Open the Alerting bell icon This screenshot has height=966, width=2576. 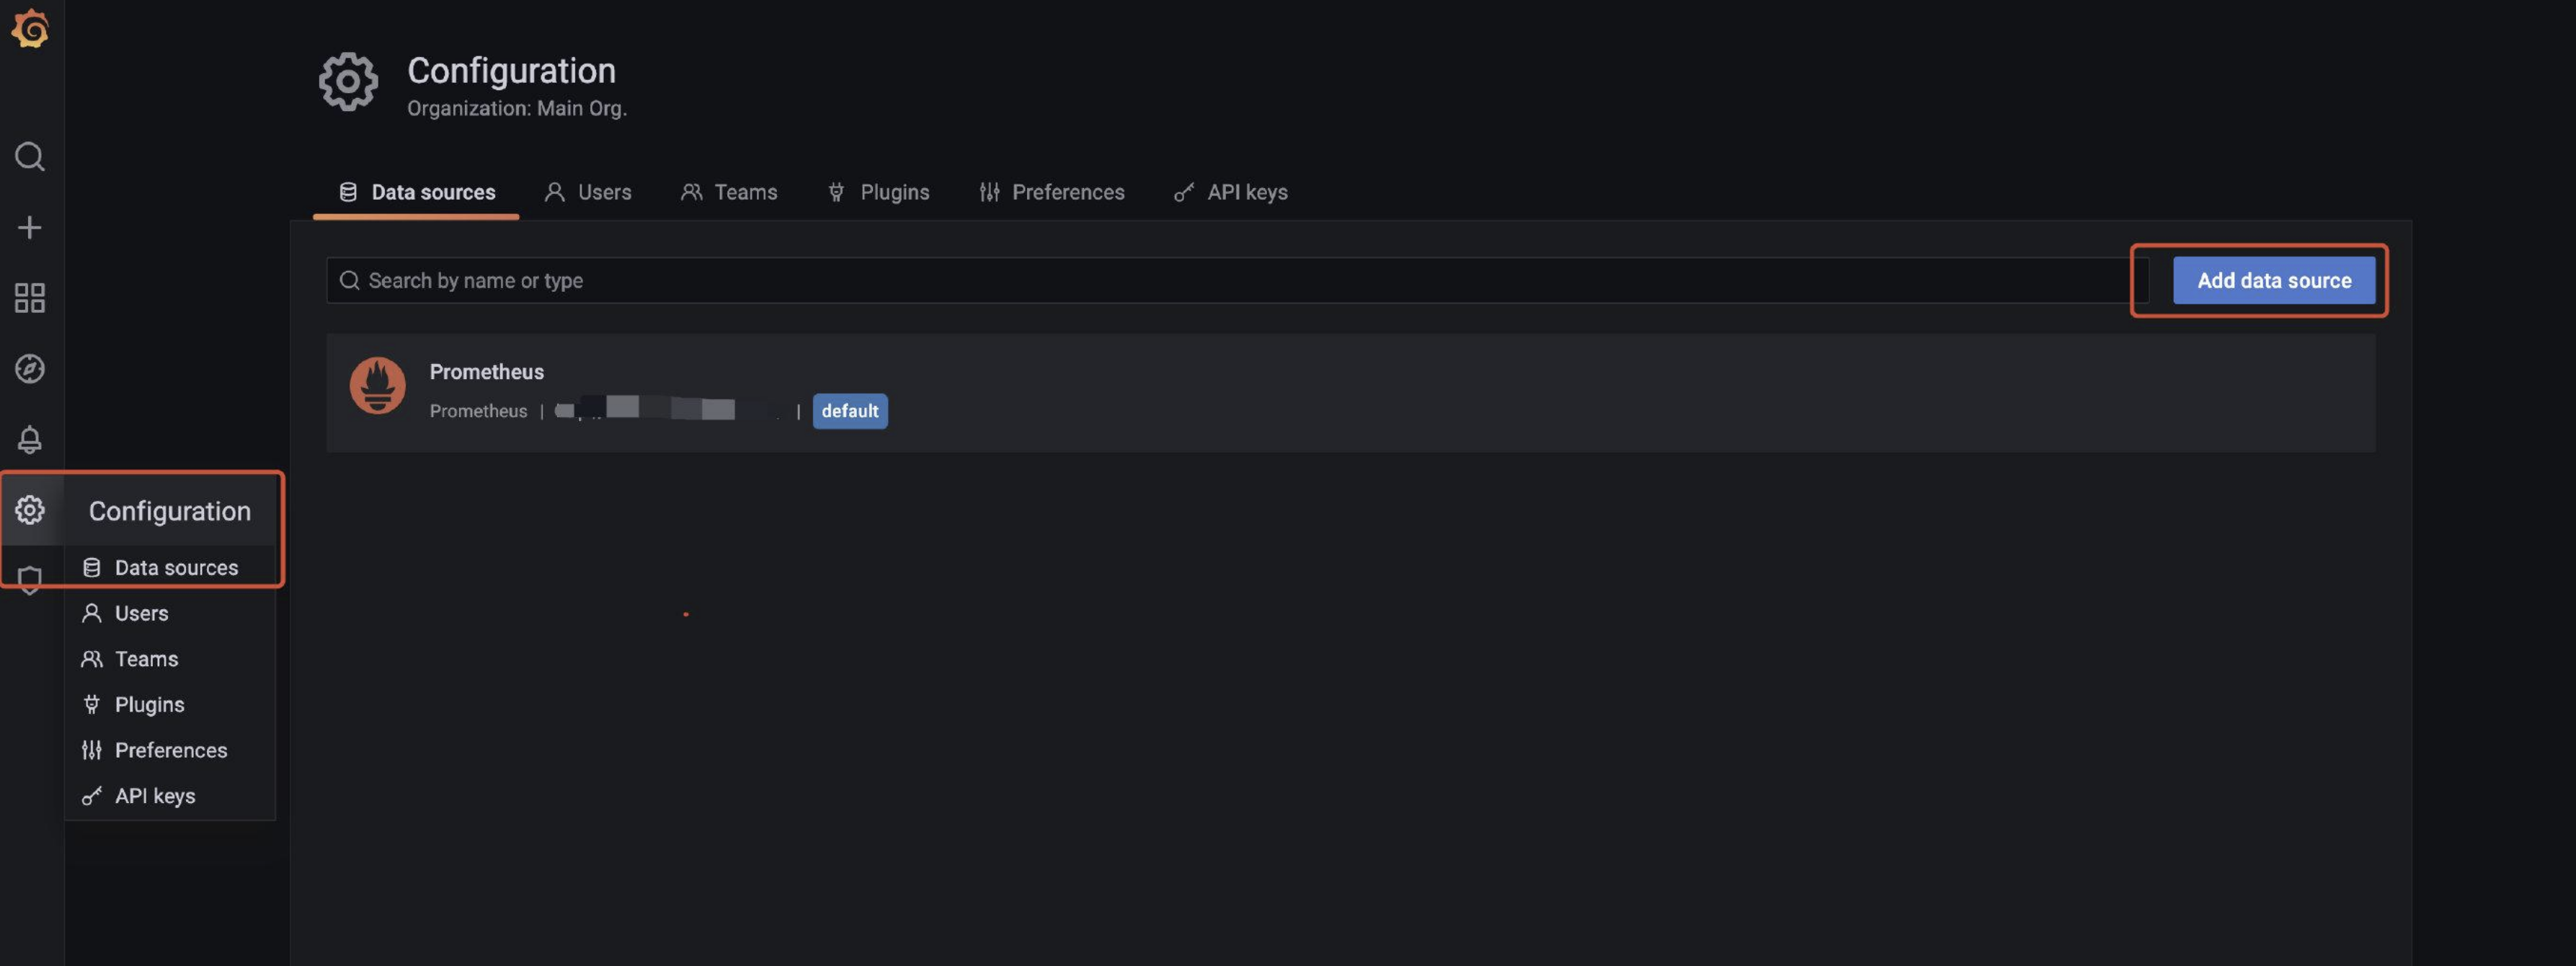30,439
